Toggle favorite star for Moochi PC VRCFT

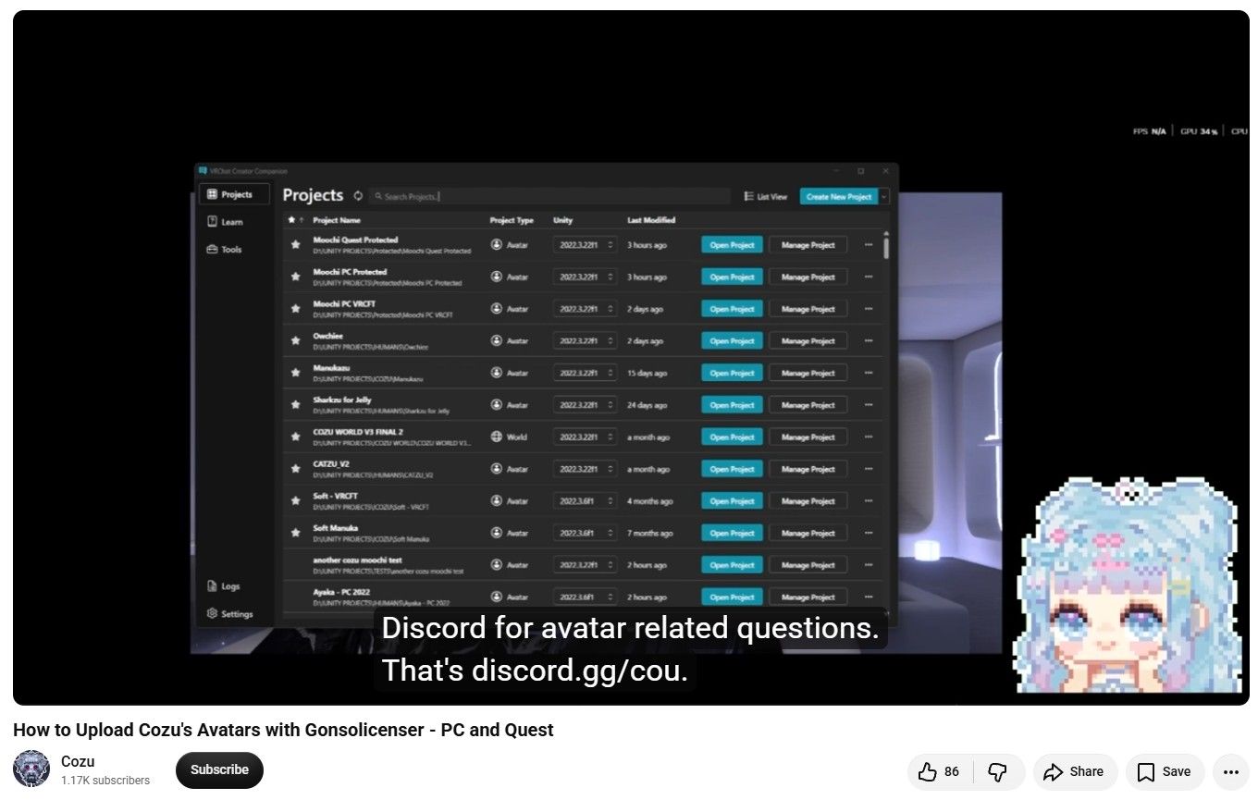(296, 309)
